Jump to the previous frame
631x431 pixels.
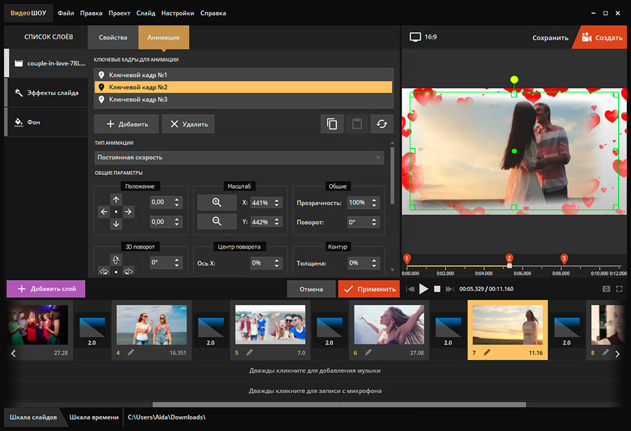(x=410, y=289)
